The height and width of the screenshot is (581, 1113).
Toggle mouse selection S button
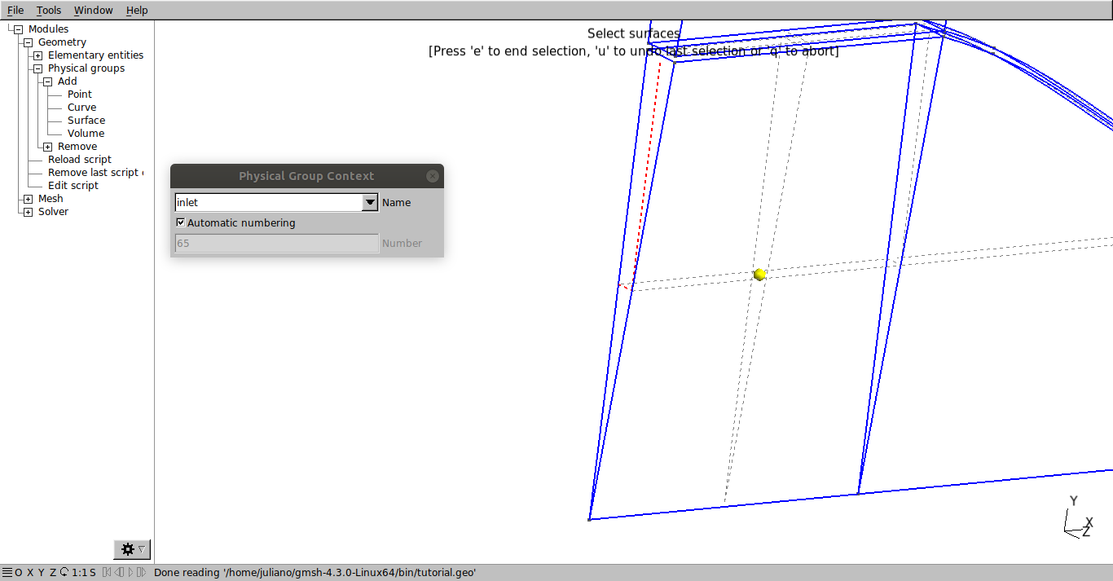(x=93, y=573)
